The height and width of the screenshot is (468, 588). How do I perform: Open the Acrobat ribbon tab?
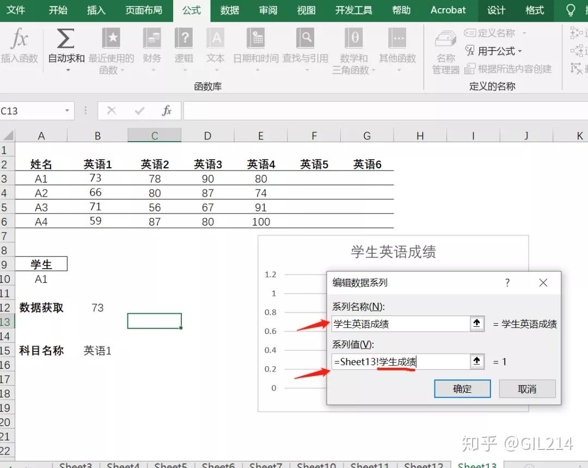click(448, 10)
